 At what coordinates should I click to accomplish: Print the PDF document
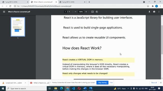tap(154, 12)
